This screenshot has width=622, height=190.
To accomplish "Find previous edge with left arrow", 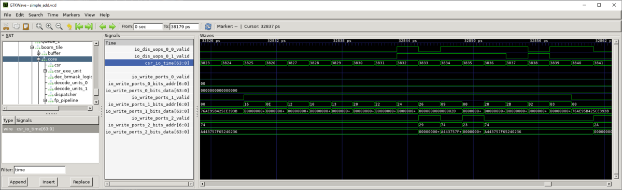I will [x=103, y=26].
